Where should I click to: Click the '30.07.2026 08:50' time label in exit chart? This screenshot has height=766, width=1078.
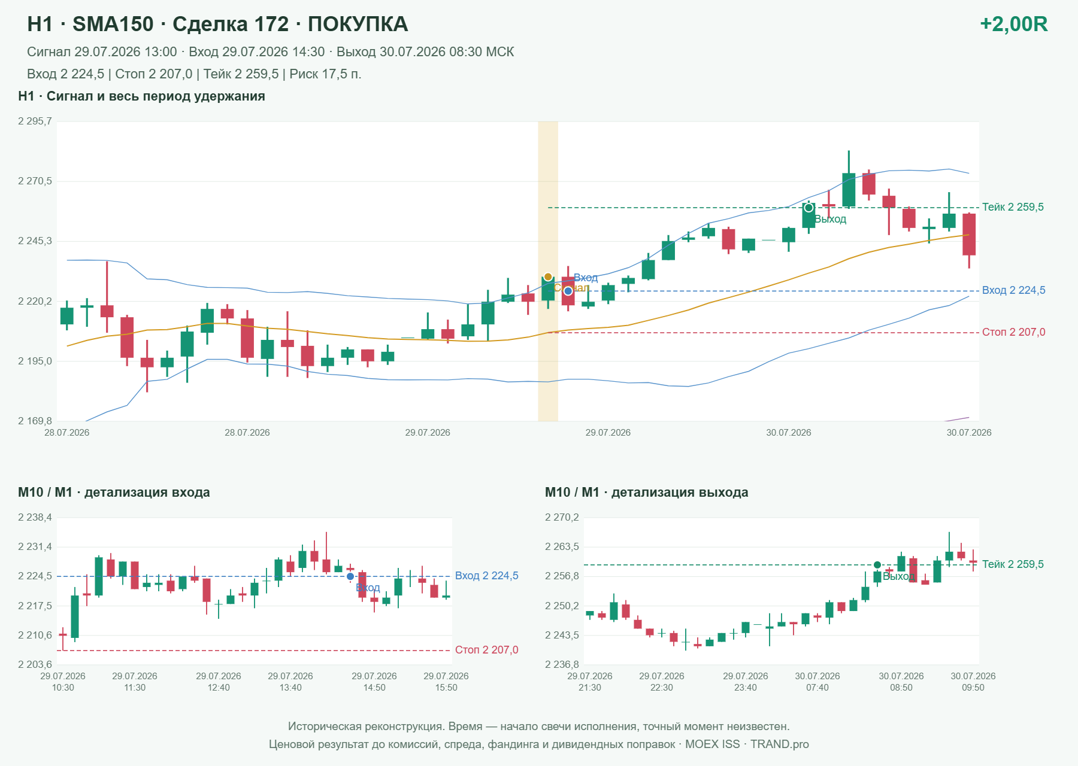tap(901, 682)
